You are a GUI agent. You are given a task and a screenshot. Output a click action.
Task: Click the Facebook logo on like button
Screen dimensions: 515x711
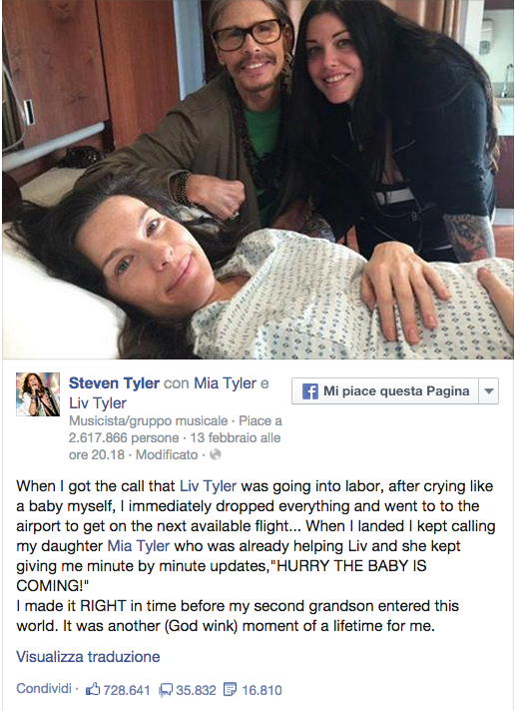coord(310,390)
